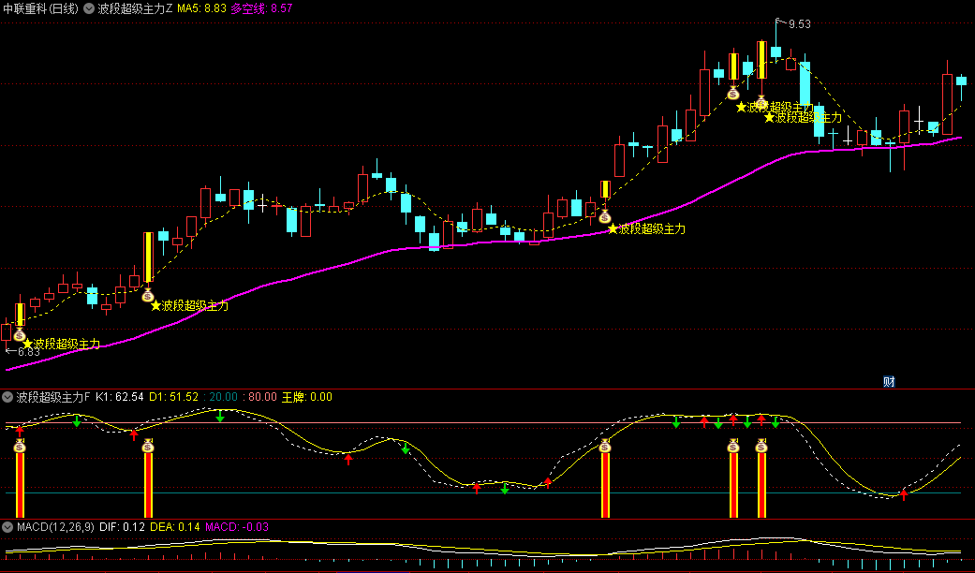Viewport: 975px width, 573px height.
Task: Click the D1: 51.52 readout
Action: 173,396
